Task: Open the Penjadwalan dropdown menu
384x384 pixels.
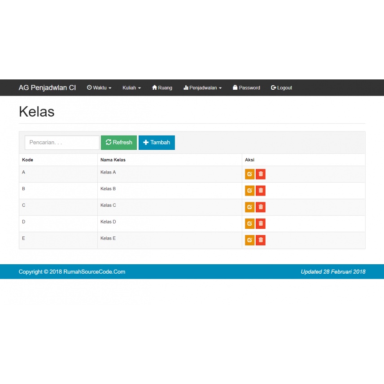Action: tap(202, 87)
